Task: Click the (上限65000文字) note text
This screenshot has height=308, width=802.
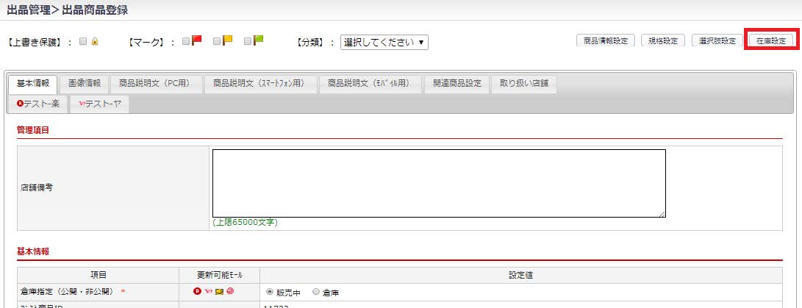Action: point(245,223)
